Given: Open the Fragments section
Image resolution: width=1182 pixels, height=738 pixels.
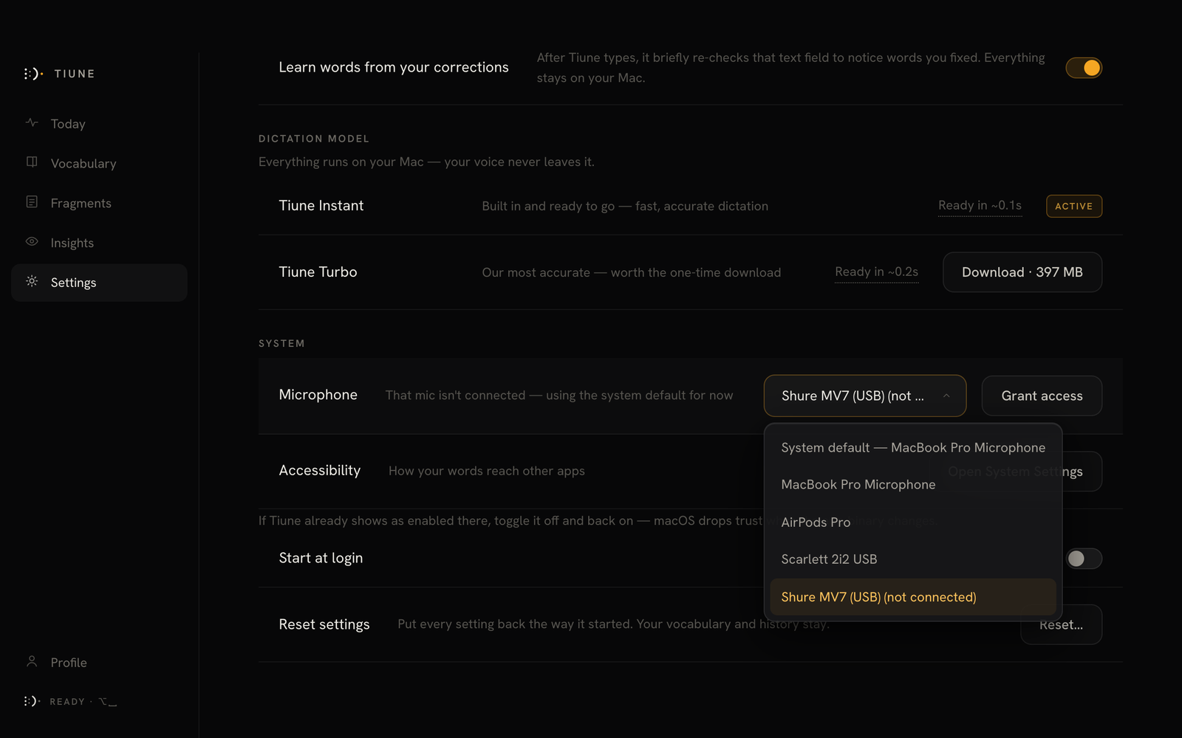Looking at the screenshot, I should 99,203.
